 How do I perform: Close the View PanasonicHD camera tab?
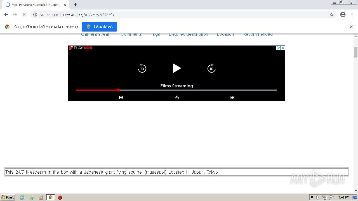65,5
